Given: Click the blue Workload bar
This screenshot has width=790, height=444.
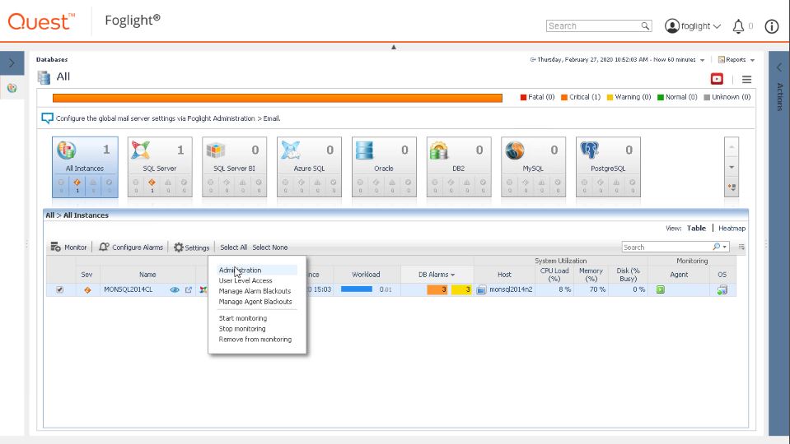Looking at the screenshot, I should [356, 289].
